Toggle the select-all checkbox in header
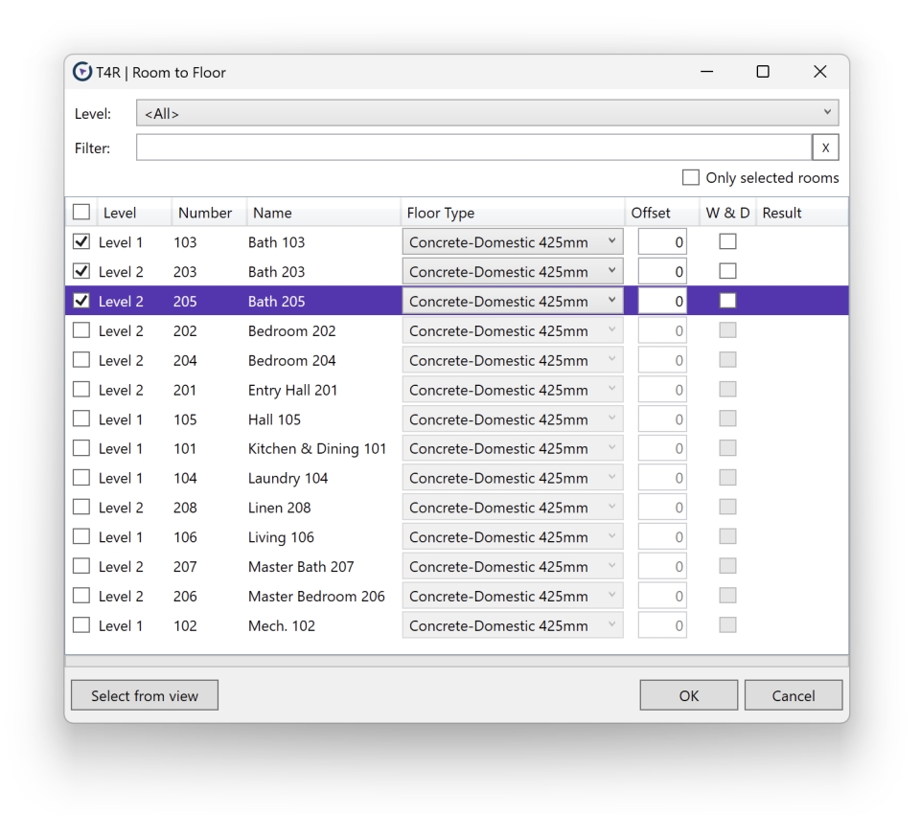The image size is (920, 815). 82,213
